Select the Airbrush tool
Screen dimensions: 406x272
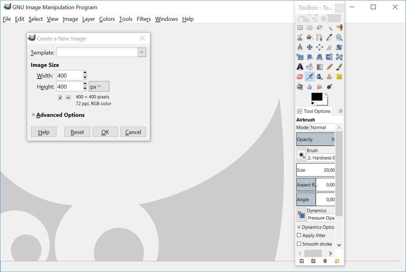click(310, 77)
